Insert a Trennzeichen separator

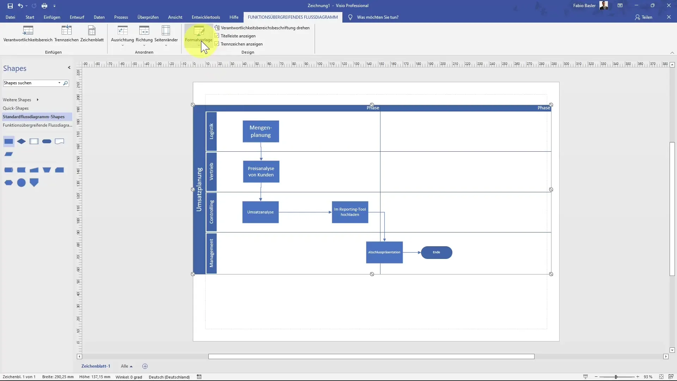pos(66,34)
